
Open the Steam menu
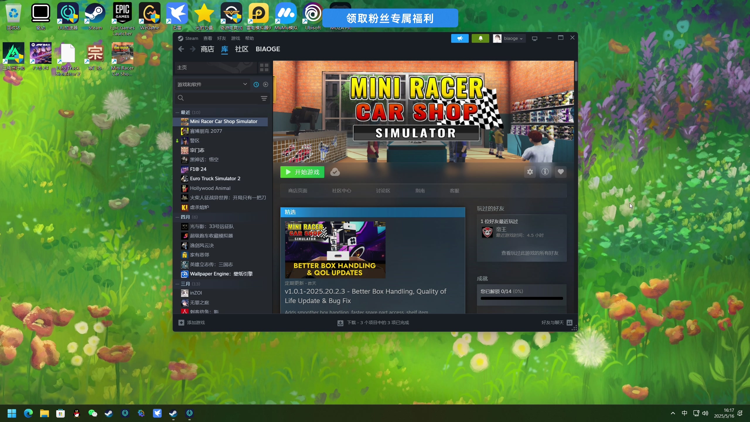(x=192, y=38)
